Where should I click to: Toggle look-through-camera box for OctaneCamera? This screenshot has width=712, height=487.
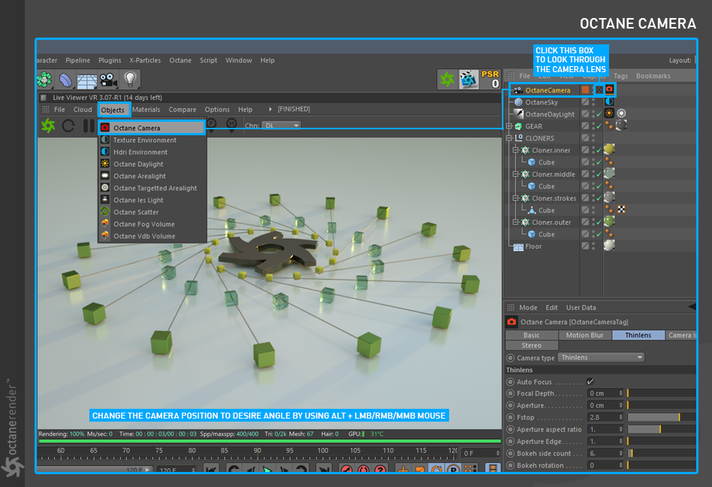click(599, 90)
